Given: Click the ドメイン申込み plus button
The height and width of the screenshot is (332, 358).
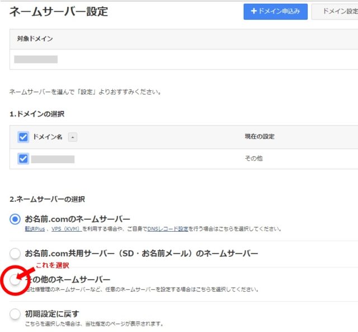Looking at the screenshot, I should point(275,11).
